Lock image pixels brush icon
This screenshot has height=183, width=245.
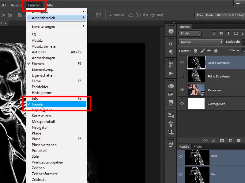click(x=202, y=51)
